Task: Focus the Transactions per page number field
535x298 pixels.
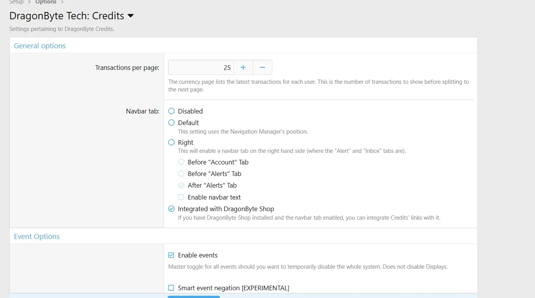Action: [x=201, y=68]
